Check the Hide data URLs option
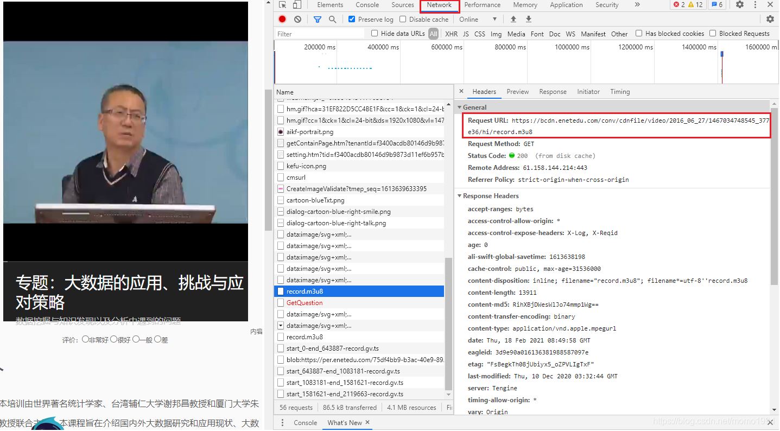Viewport: 780px width, 431px height. pyautogui.click(x=374, y=33)
